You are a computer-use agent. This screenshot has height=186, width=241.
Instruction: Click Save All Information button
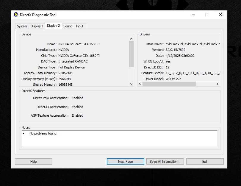pyautogui.click(x=165, y=162)
